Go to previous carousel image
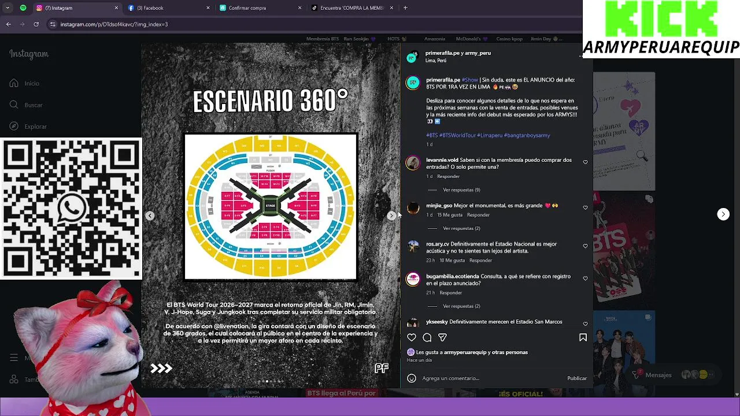Image resolution: width=740 pixels, height=416 pixels. pos(150,216)
